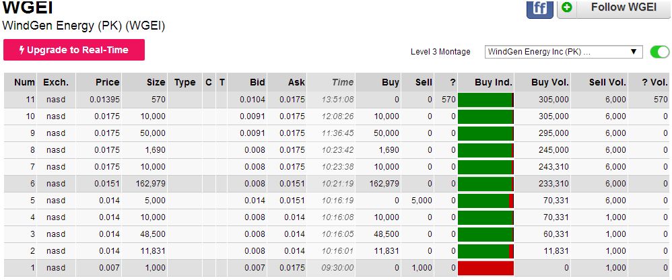Click the ? Vol. column header

click(649, 82)
